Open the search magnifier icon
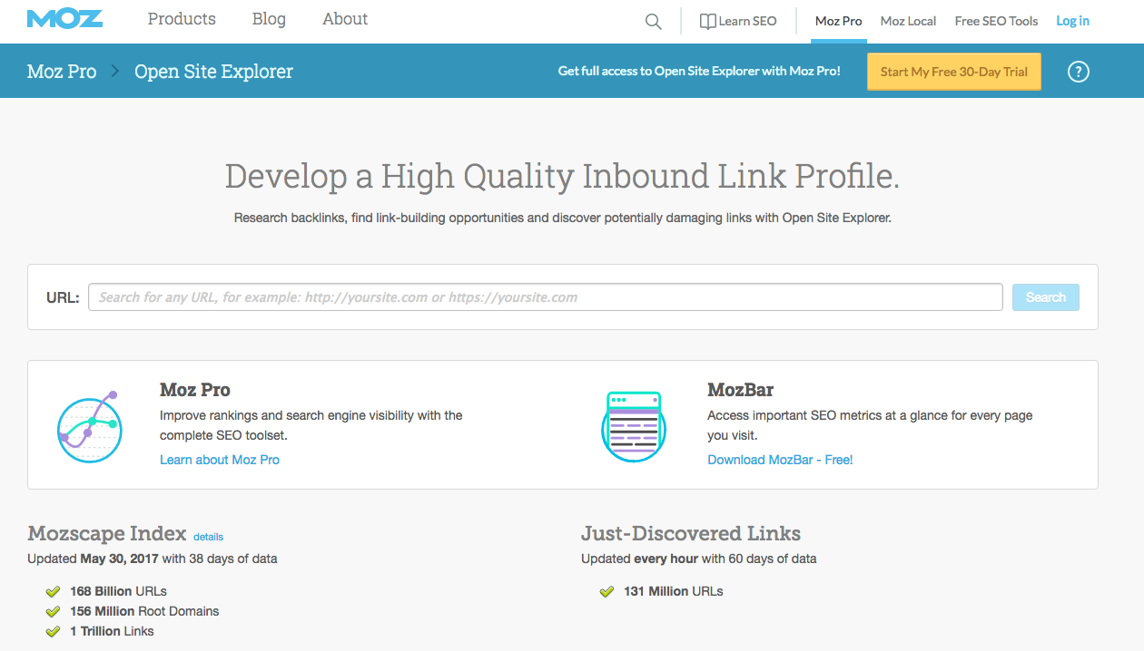This screenshot has height=651, width=1144. coord(653,21)
